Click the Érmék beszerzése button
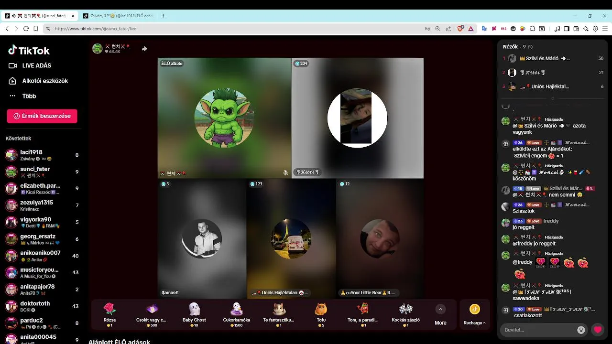 pyautogui.click(x=42, y=116)
